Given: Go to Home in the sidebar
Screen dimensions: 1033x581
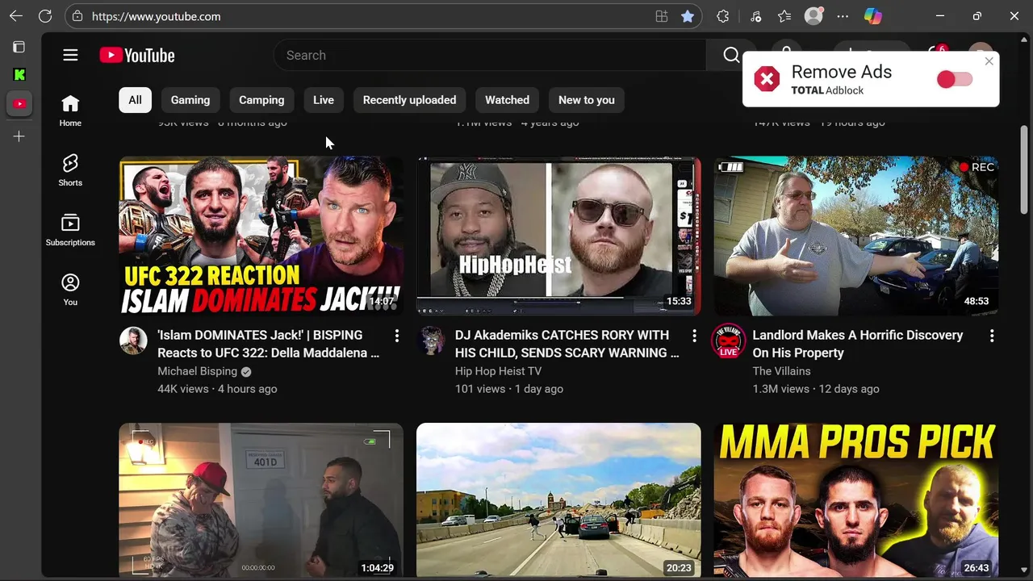Looking at the screenshot, I should click(x=70, y=111).
